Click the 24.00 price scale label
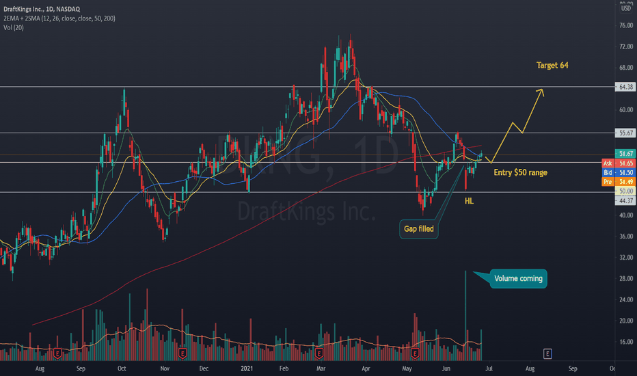 [626, 299]
